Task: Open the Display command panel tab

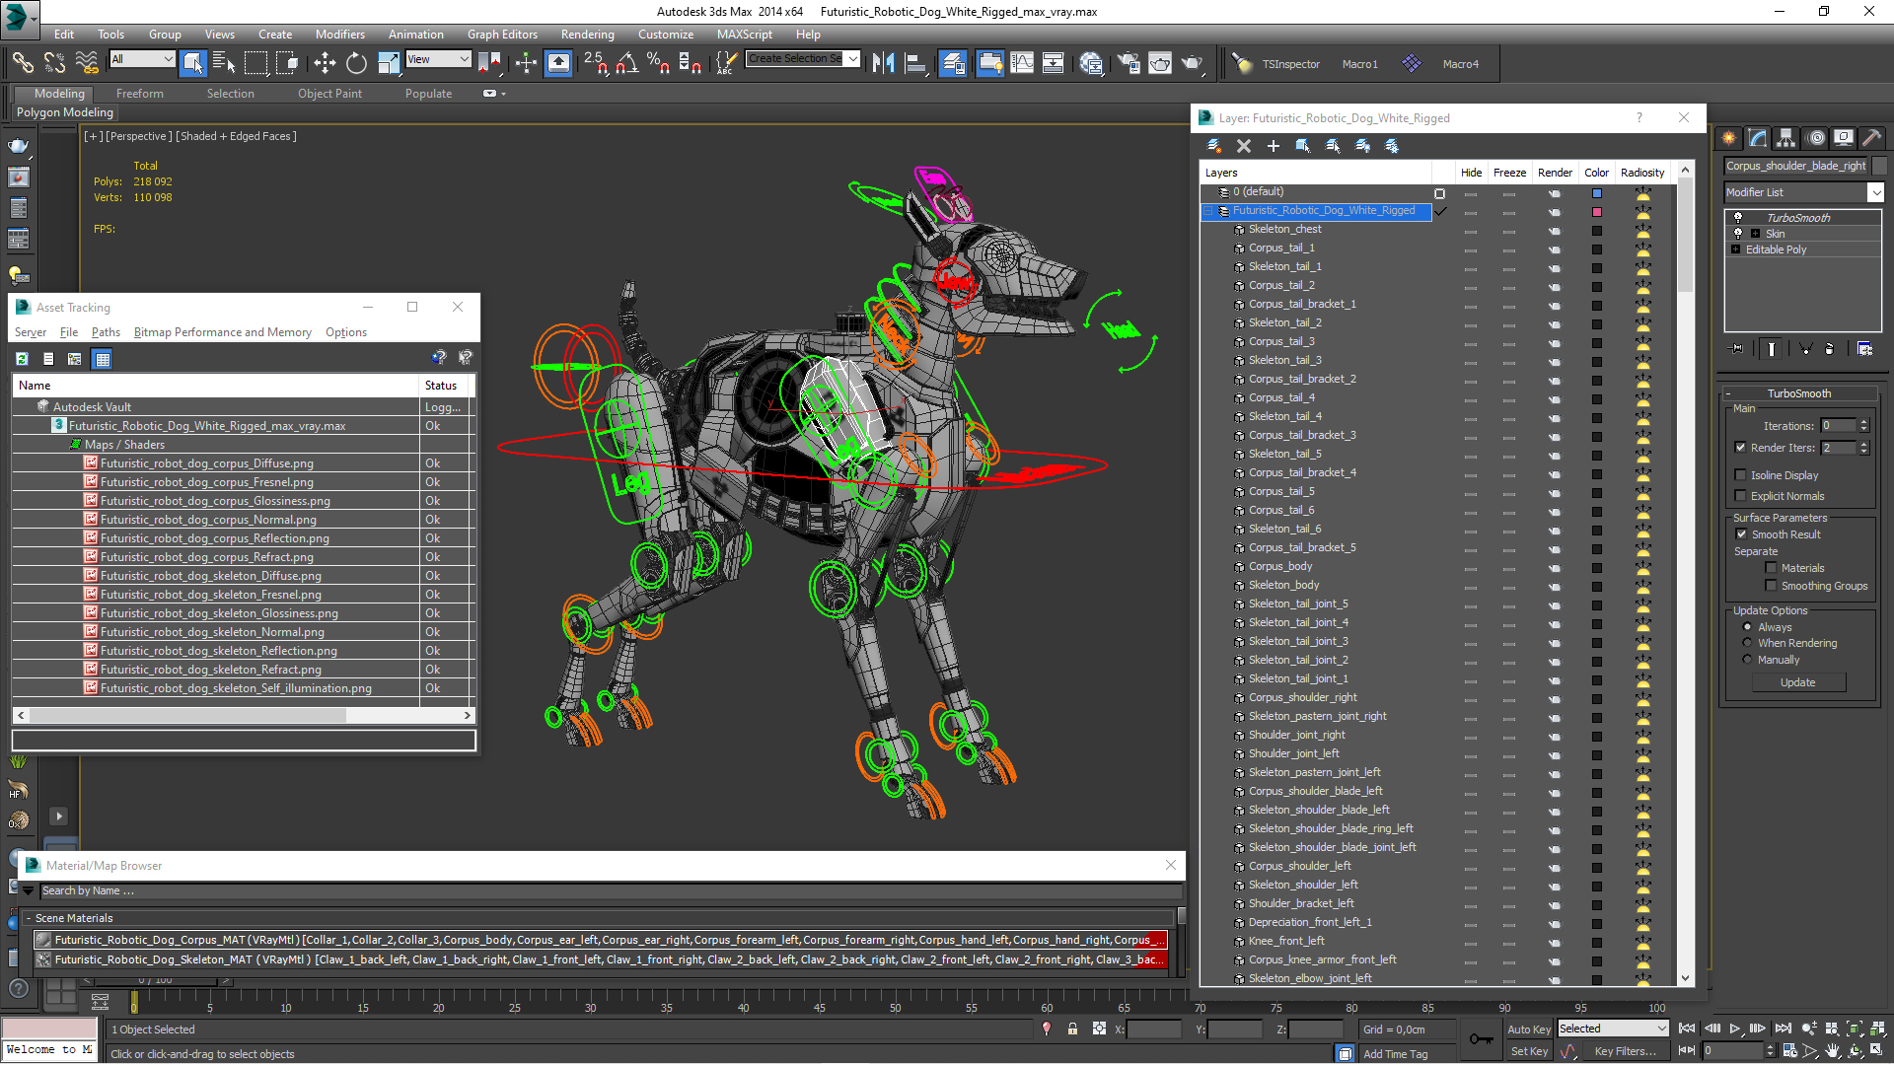Action: coord(1844,138)
